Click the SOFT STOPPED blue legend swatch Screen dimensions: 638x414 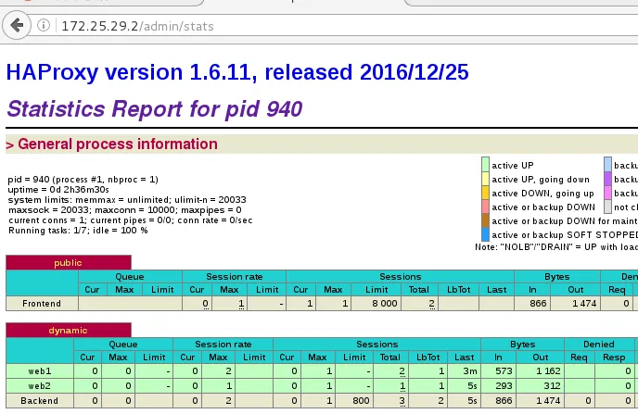pyautogui.click(x=485, y=234)
